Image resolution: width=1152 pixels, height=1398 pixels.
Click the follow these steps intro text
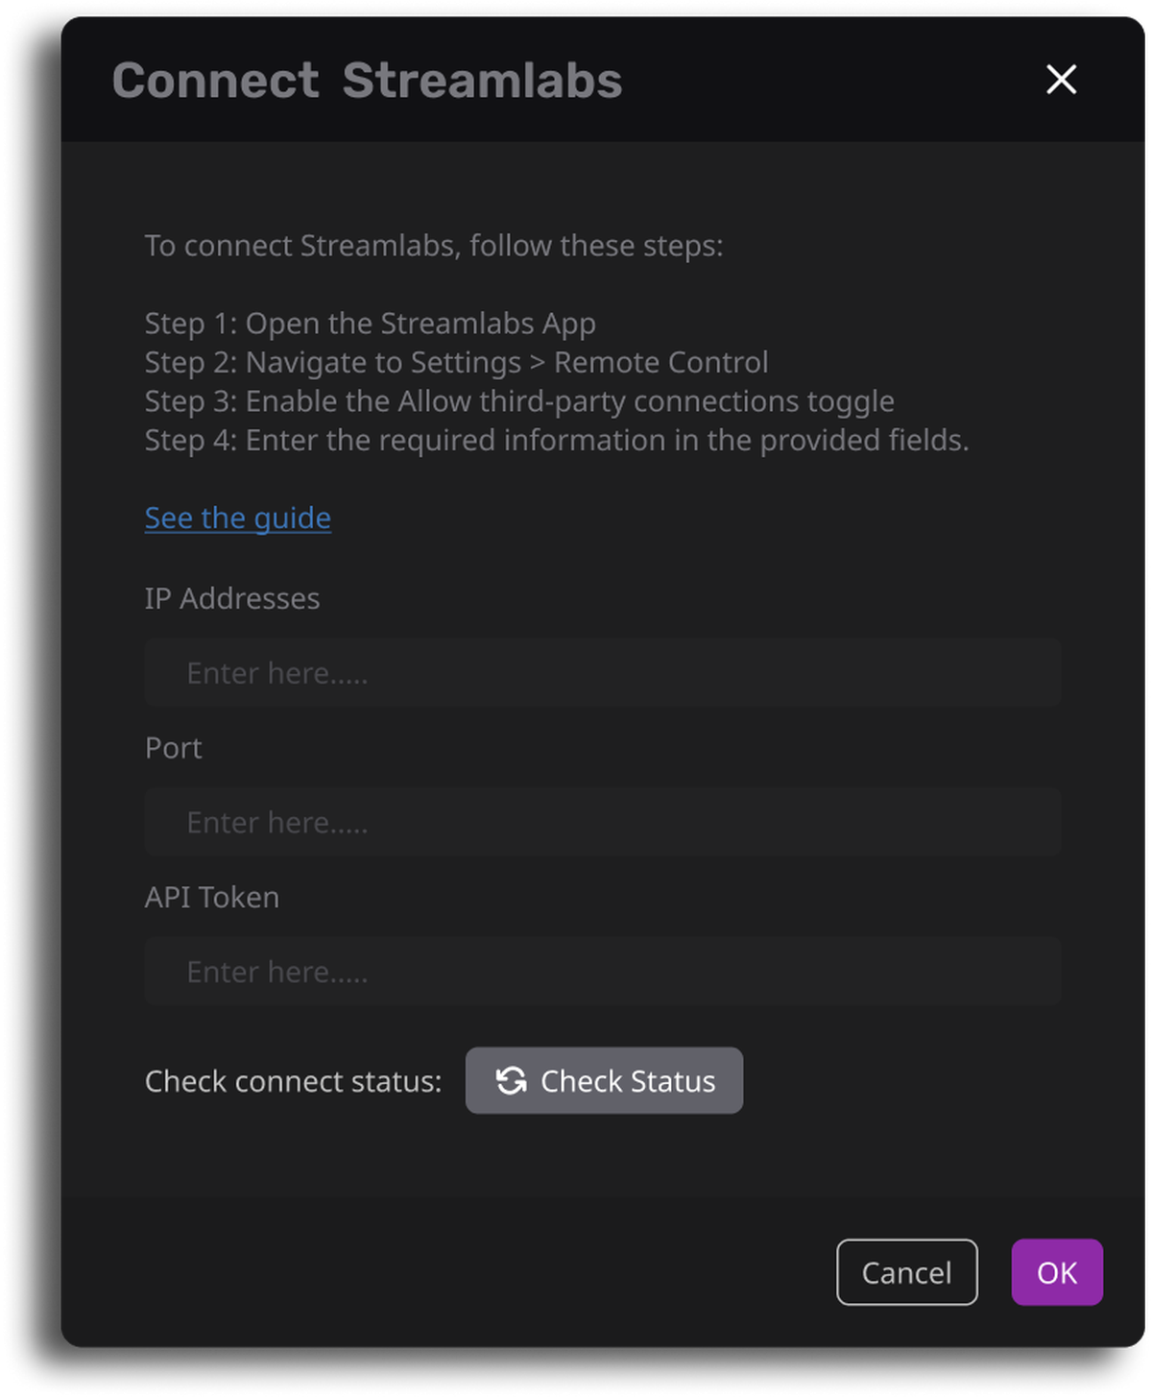pos(434,246)
